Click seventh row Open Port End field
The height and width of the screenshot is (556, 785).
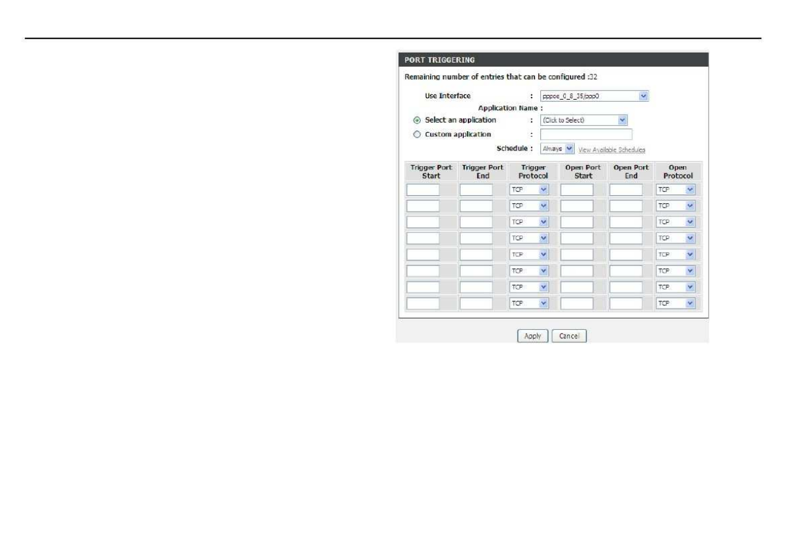pos(626,288)
